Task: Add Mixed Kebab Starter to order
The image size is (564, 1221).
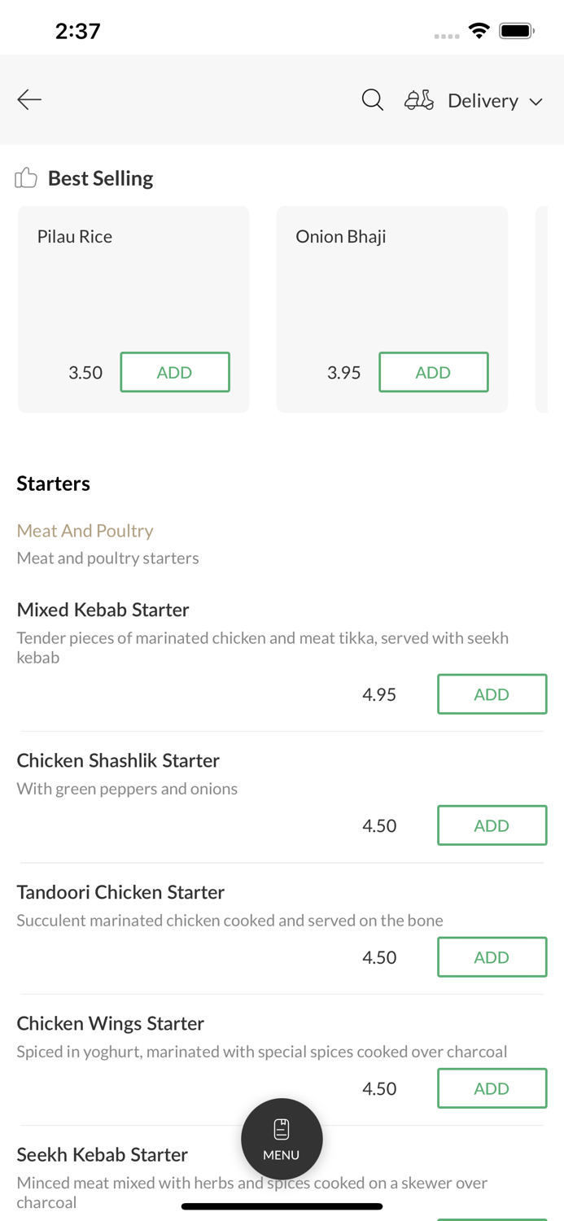Action: pos(492,694)
